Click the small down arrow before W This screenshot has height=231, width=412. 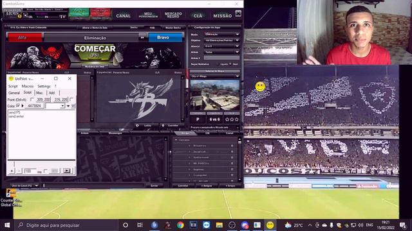point(68,106)
